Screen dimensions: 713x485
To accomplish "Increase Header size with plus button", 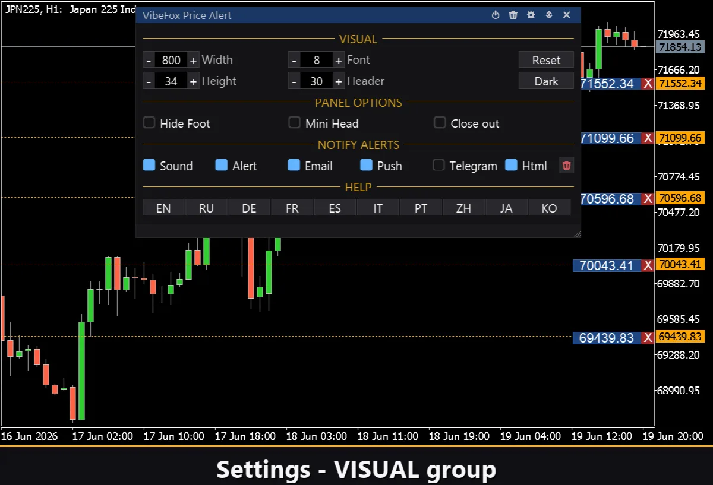I will [x=339, y=81].
